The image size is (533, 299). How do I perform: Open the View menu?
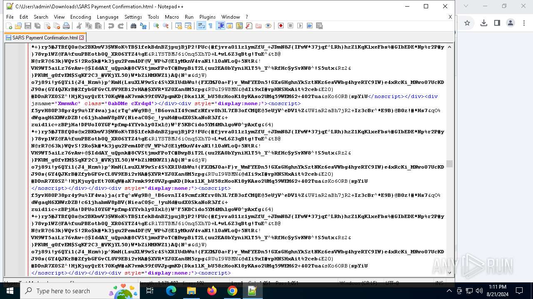coord(59,17)
